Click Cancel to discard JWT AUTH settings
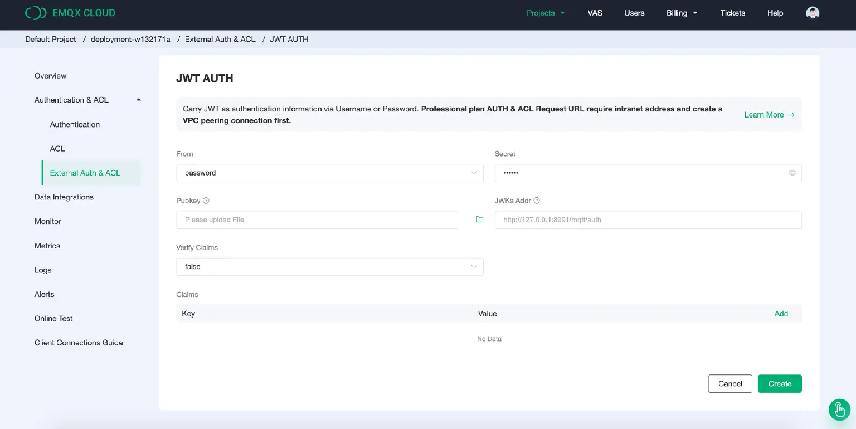856x429 pixels. (x=730, y=383)
